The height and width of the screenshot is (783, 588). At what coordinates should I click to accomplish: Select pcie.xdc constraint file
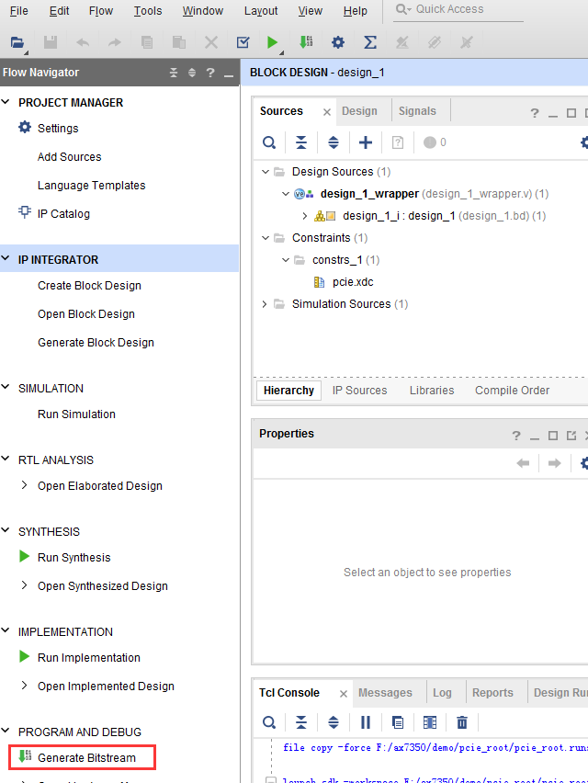pos(353,282)
